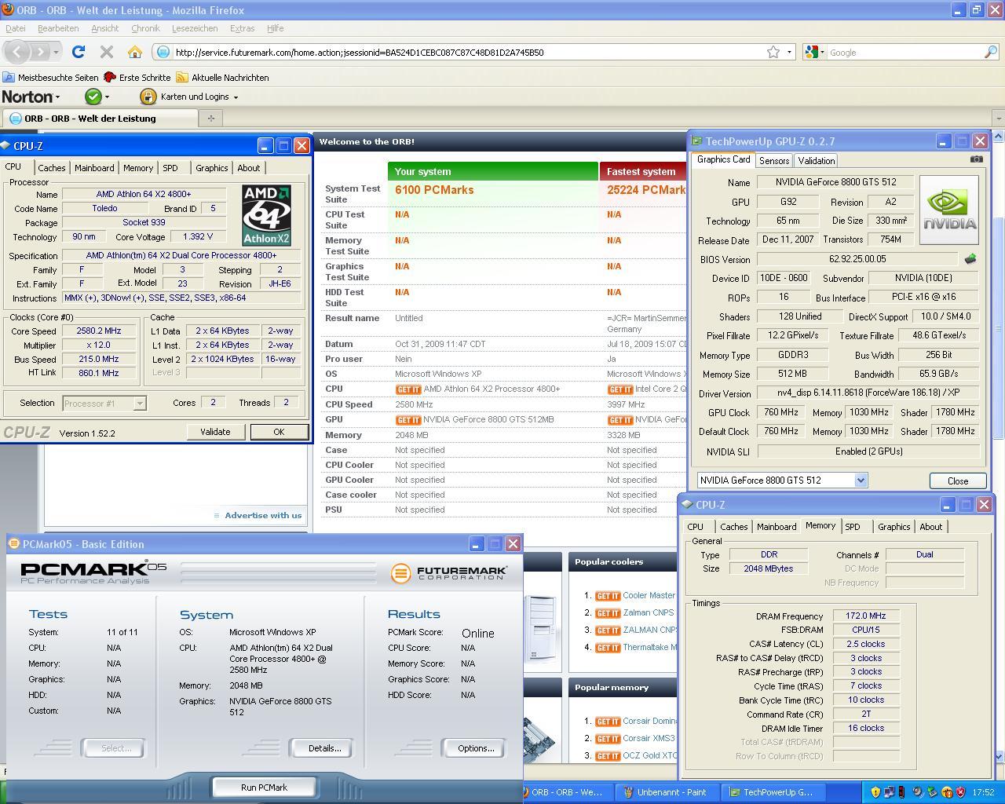This screenshot has height=804, width=1005.
Task: Reload the page with the refresh icon
Action: 78,52
